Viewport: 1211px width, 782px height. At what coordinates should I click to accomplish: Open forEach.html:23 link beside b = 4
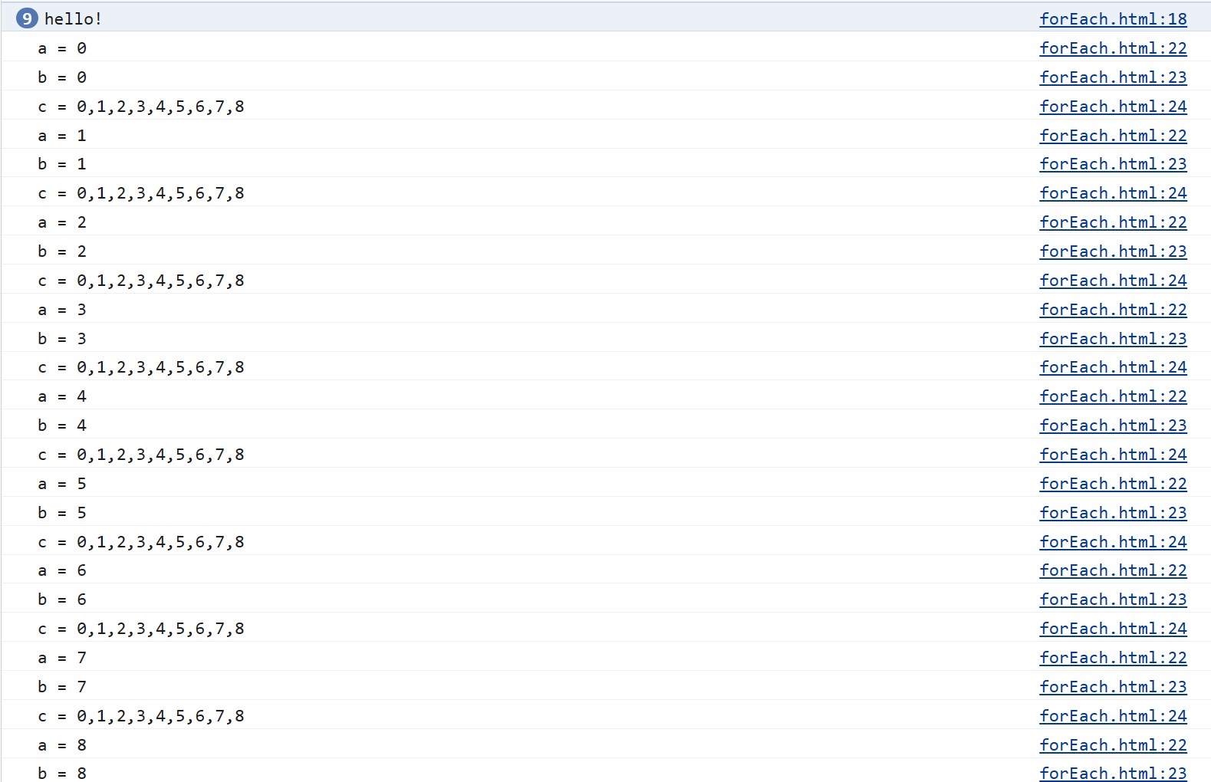(x=1113, y=425)
